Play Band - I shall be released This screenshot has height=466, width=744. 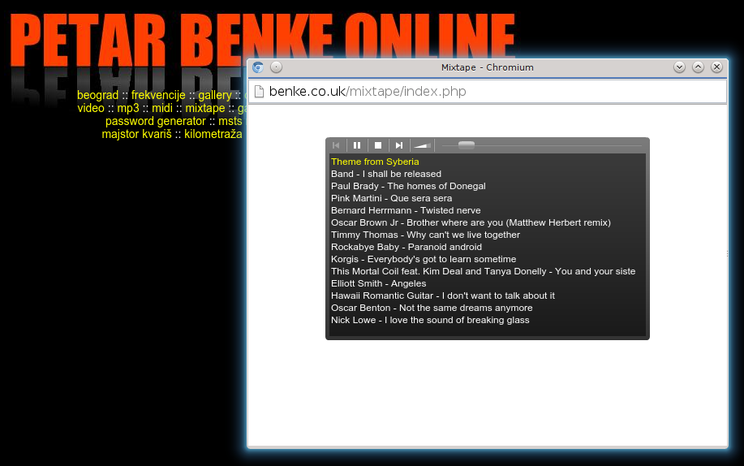[x=385, y=174]
